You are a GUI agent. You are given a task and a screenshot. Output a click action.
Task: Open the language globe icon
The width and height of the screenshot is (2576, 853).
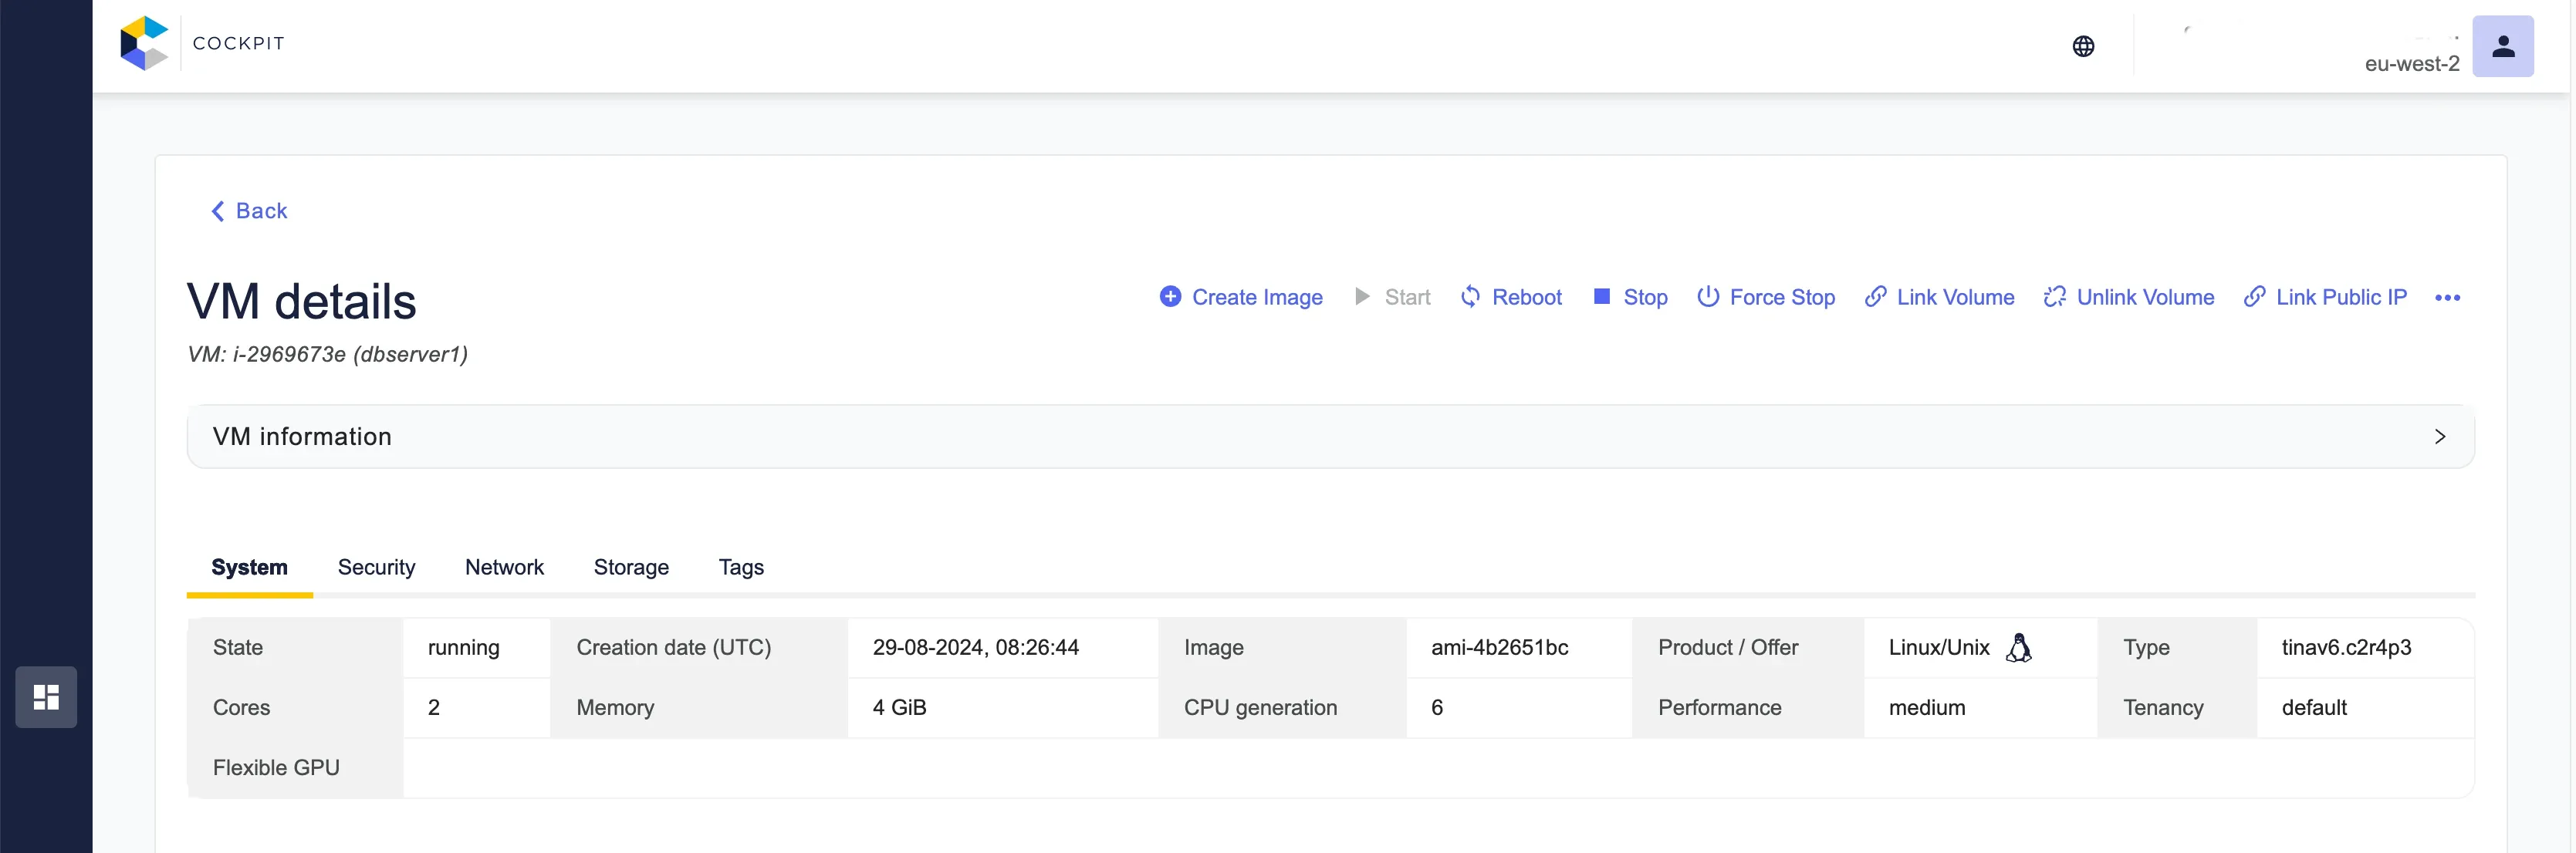[2083, 46]
